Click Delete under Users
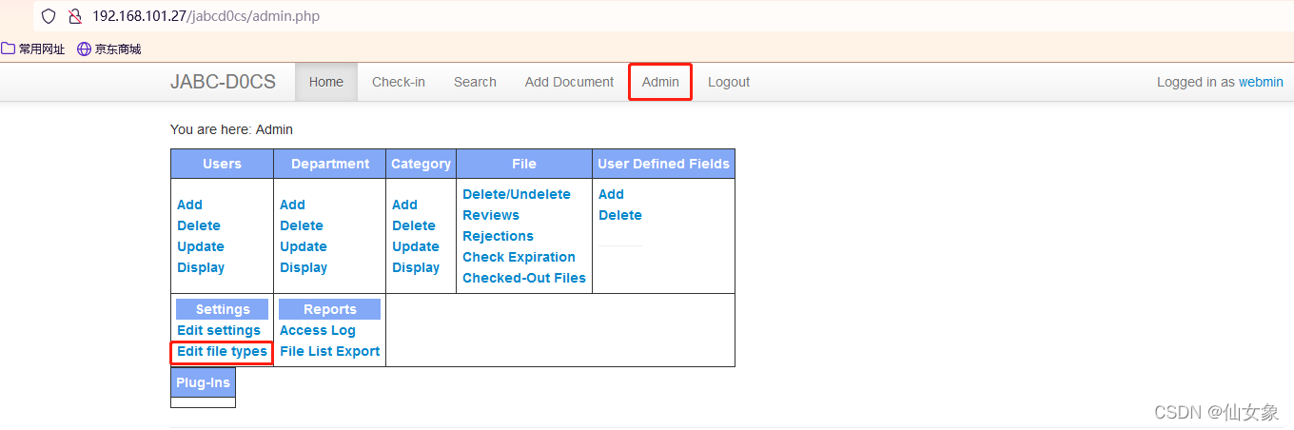The height and width of the screenshot is (430, 1294). tap(199, 225)
